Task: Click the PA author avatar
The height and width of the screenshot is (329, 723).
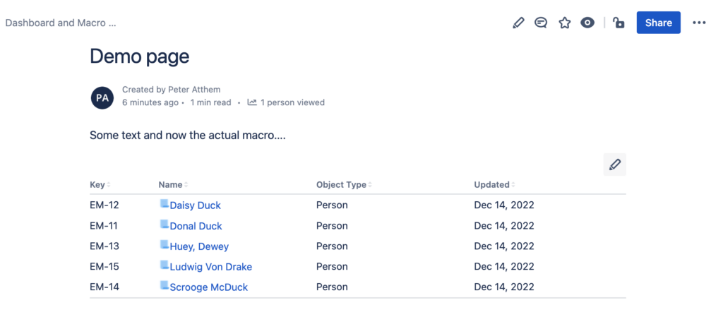Action: tap(102, 97)
